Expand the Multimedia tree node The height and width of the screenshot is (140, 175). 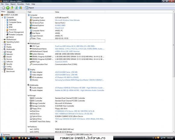pyautogui.click(x=2, y=49)
